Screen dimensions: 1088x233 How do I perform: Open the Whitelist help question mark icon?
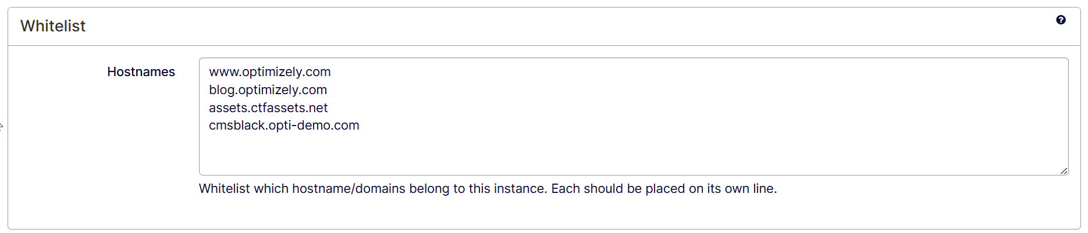(x=1061, y=20)
